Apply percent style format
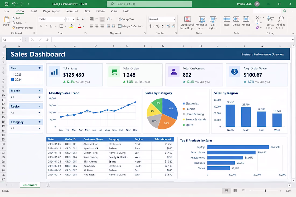 coord(158,26)
